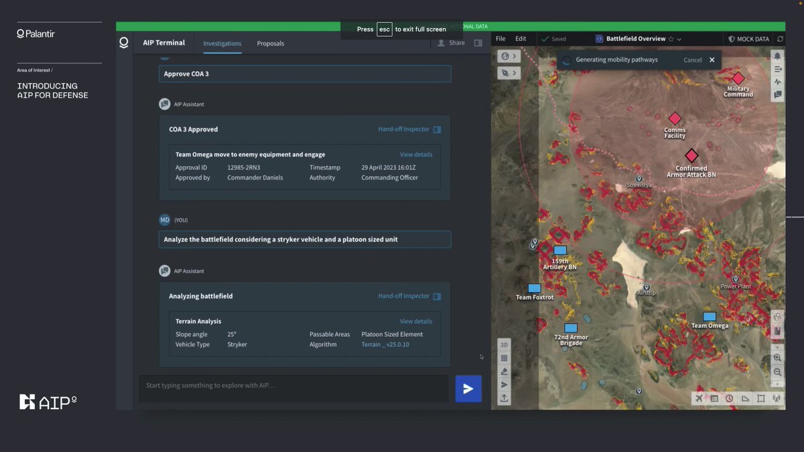Screen dimensions: 804x452
Task: Select the Military Command diamond marker
Action: pyautogui.click(x=738, y=78)
